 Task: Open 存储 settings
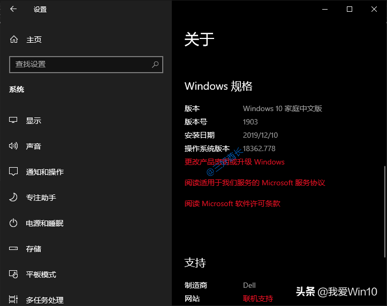(x=34, y=249)
